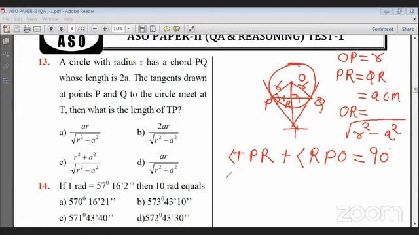
Task: Open the Edit menu
Action: click(x=18, y=19)
